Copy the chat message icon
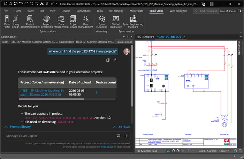 pos(108,60)
